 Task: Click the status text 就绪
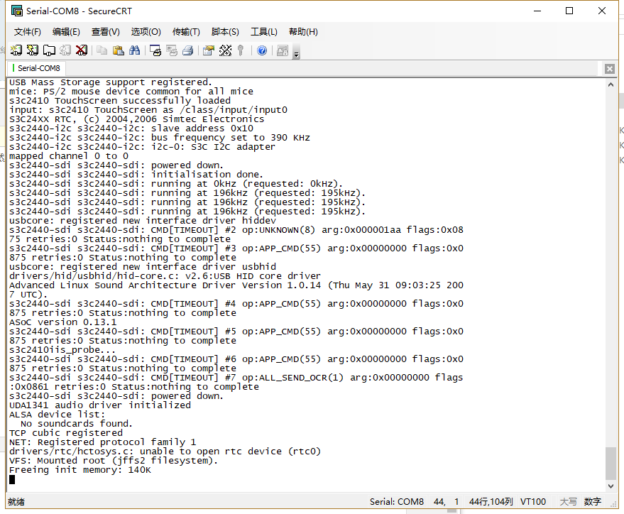pos(16,502)
